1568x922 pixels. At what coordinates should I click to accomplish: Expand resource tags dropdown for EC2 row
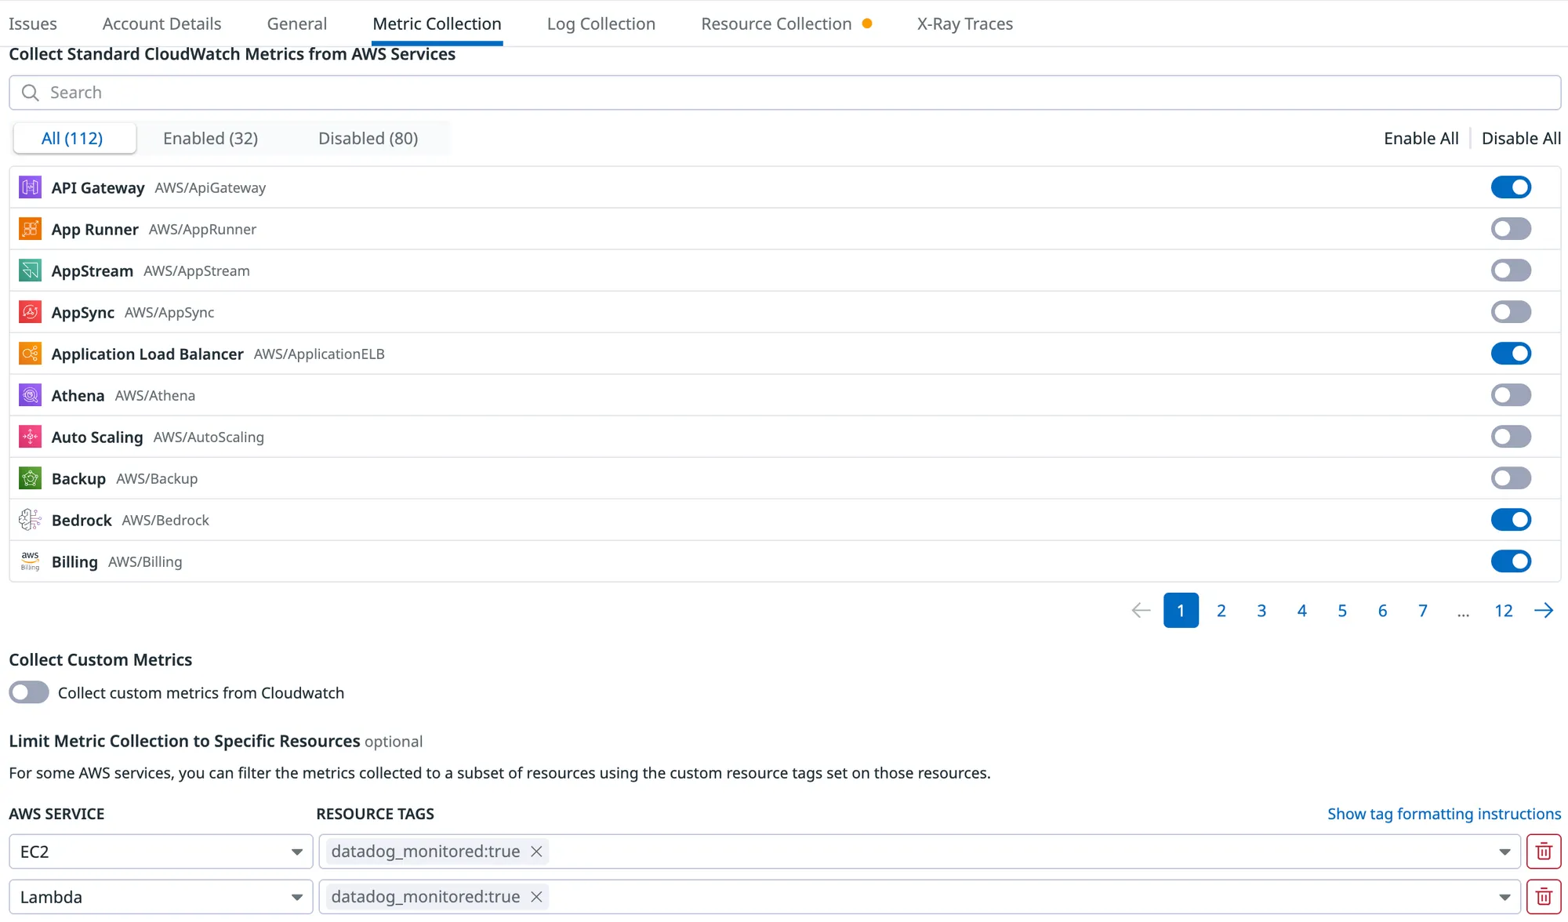pyautogui.click(x=1504, y=851)
